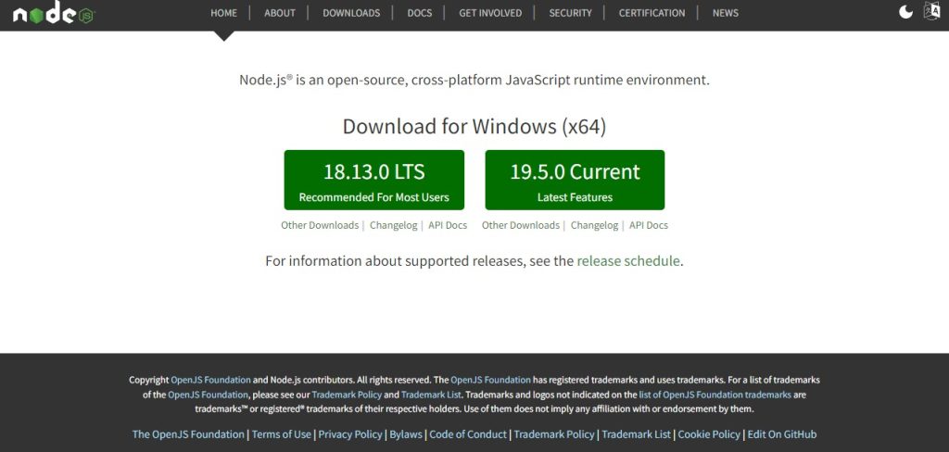This screenshot has height=452, width=949.
Task: Click the Node.js logo
Action: coord(53,13)
